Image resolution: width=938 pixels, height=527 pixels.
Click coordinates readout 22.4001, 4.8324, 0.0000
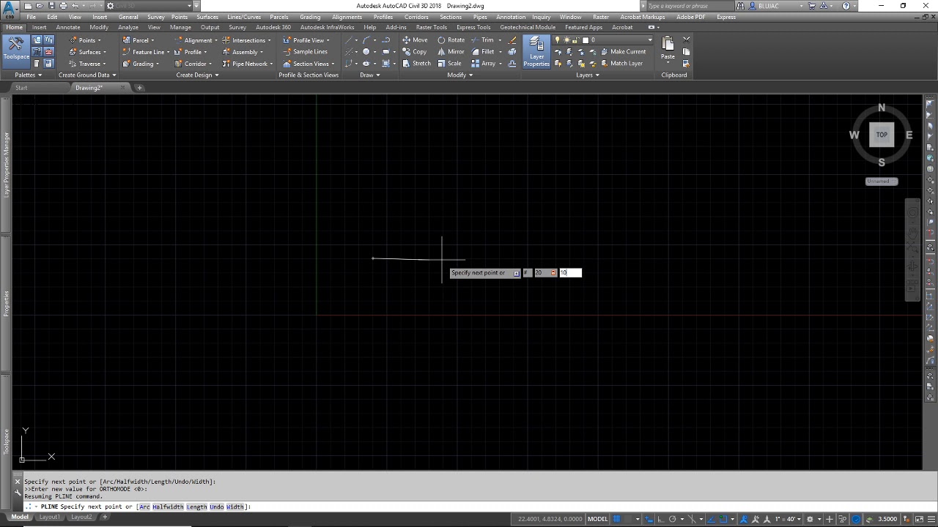[550, 519]
